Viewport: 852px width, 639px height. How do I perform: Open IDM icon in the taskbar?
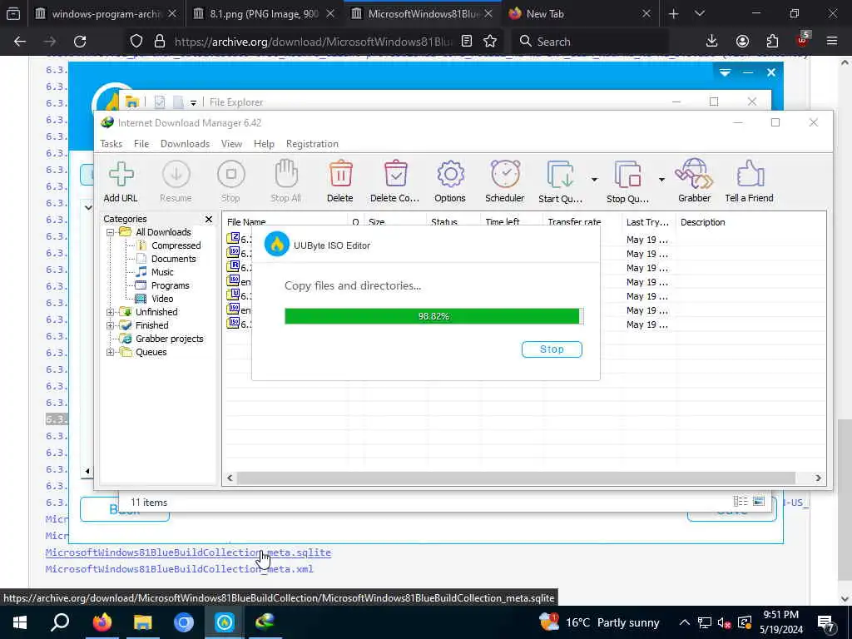[265, 622]
